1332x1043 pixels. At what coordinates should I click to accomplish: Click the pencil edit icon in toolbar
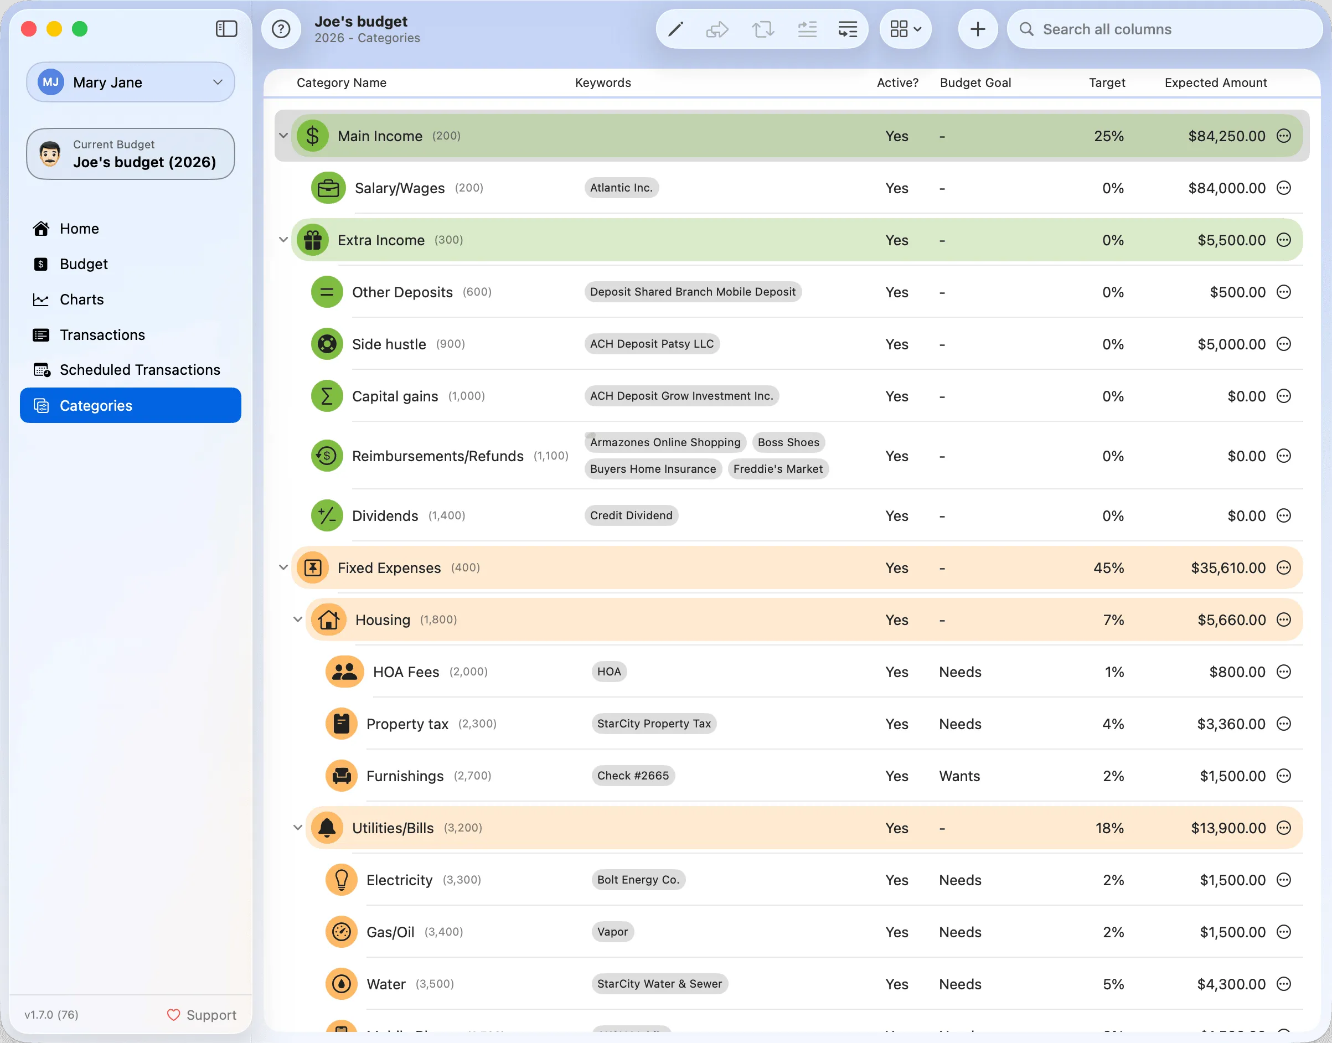[675, 29]
